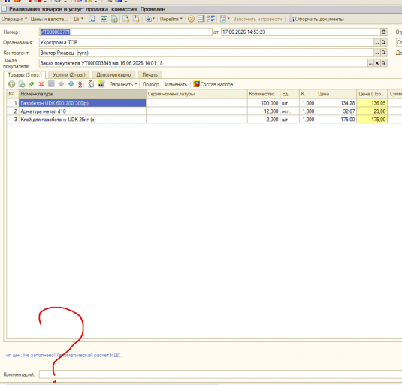Screen dimensions: 402x385
Task: Select row Арматура метал d10
Action: [83, 111]
